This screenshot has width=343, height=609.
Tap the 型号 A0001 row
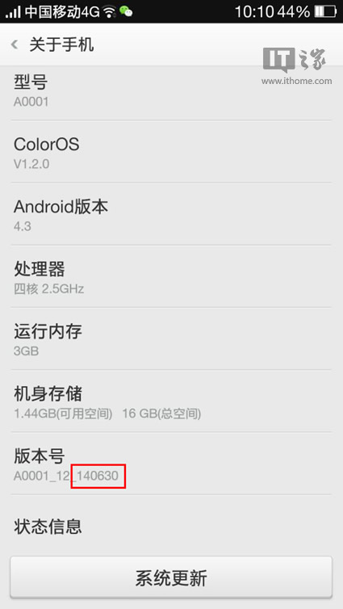pos(171,92)
